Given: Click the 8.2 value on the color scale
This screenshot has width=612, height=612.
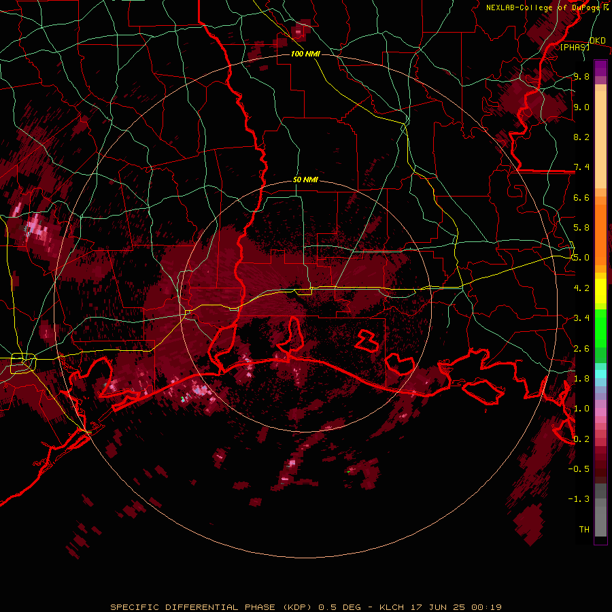Looking at the screenshot, I should 581,137.
